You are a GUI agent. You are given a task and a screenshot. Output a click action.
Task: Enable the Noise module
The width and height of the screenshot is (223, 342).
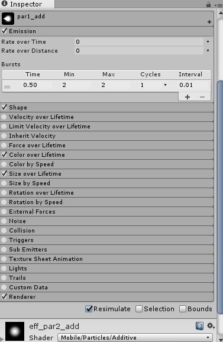click(x=4, y=221)
